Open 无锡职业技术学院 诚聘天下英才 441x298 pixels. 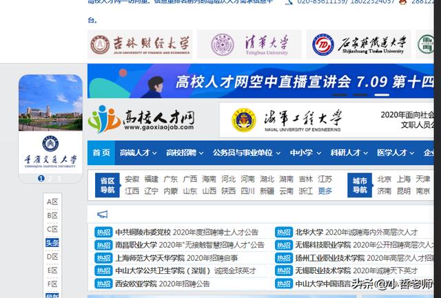(357, 271)
